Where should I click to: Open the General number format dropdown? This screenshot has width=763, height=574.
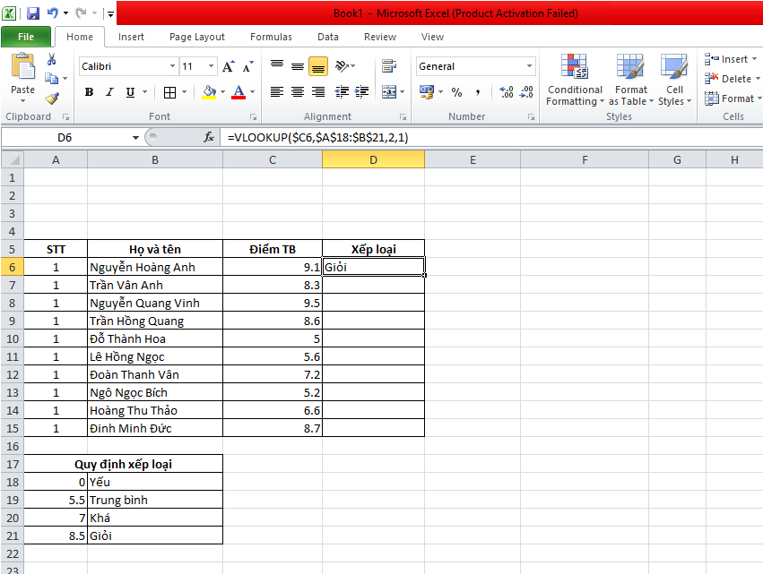pyautogui.click(x=529, y=66)
